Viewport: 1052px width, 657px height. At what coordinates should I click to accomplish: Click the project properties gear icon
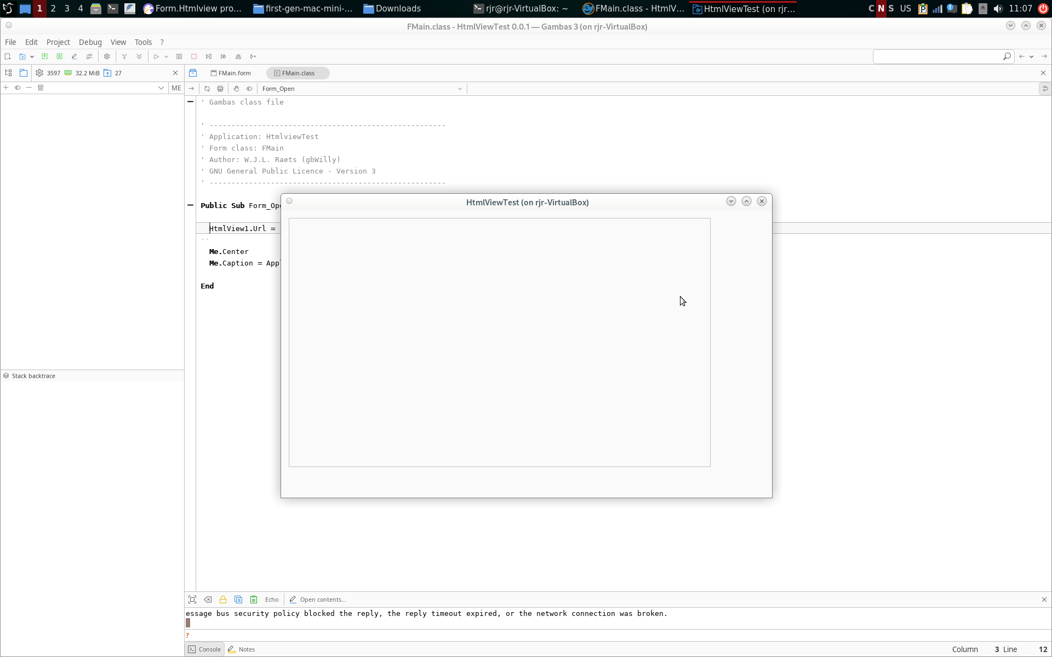(107, 56)
